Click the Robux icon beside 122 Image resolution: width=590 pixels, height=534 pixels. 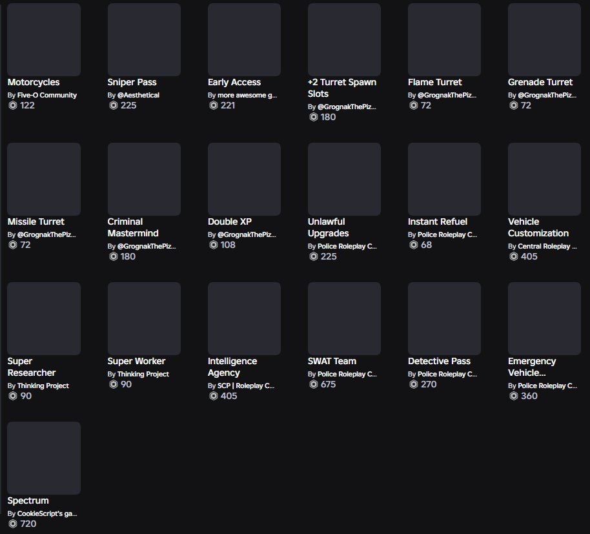(13, 105)
